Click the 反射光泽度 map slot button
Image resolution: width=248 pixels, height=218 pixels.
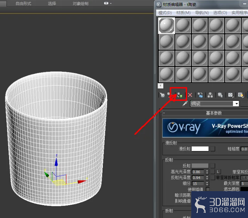point(212,178)
